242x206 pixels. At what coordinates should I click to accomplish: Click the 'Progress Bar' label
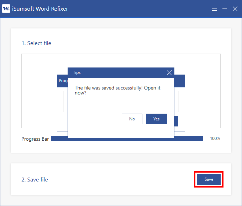[35, 139]
